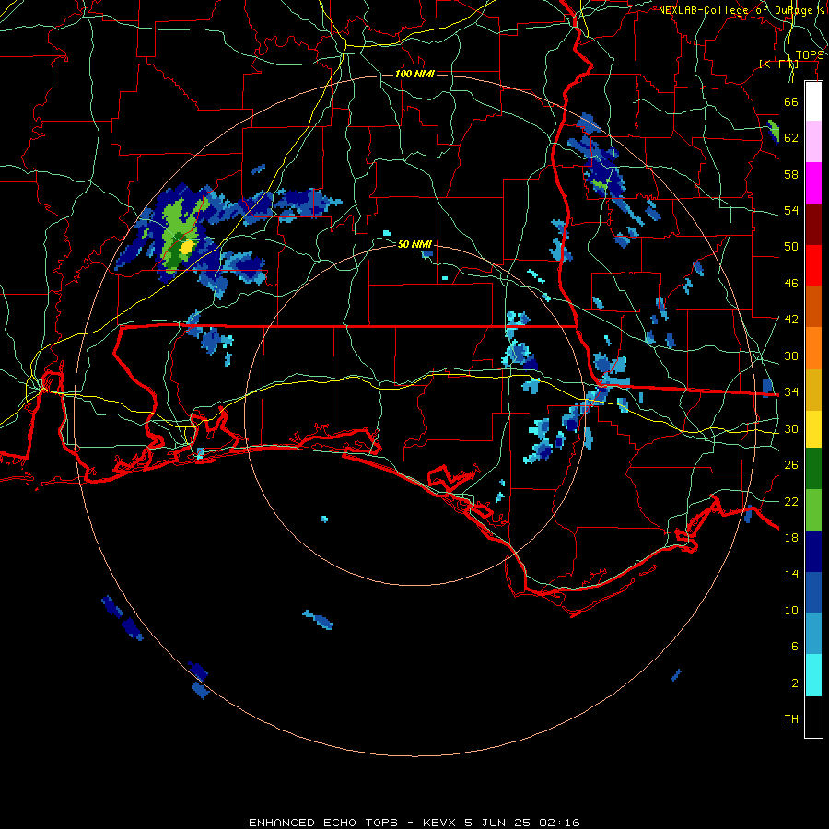
Task: Click the '14' scale value
Action: (791, 574)
